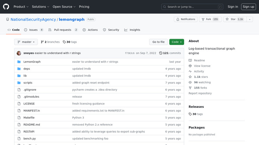Focus the Search or jump to field

pyautogui.click(x=192, y=7)
